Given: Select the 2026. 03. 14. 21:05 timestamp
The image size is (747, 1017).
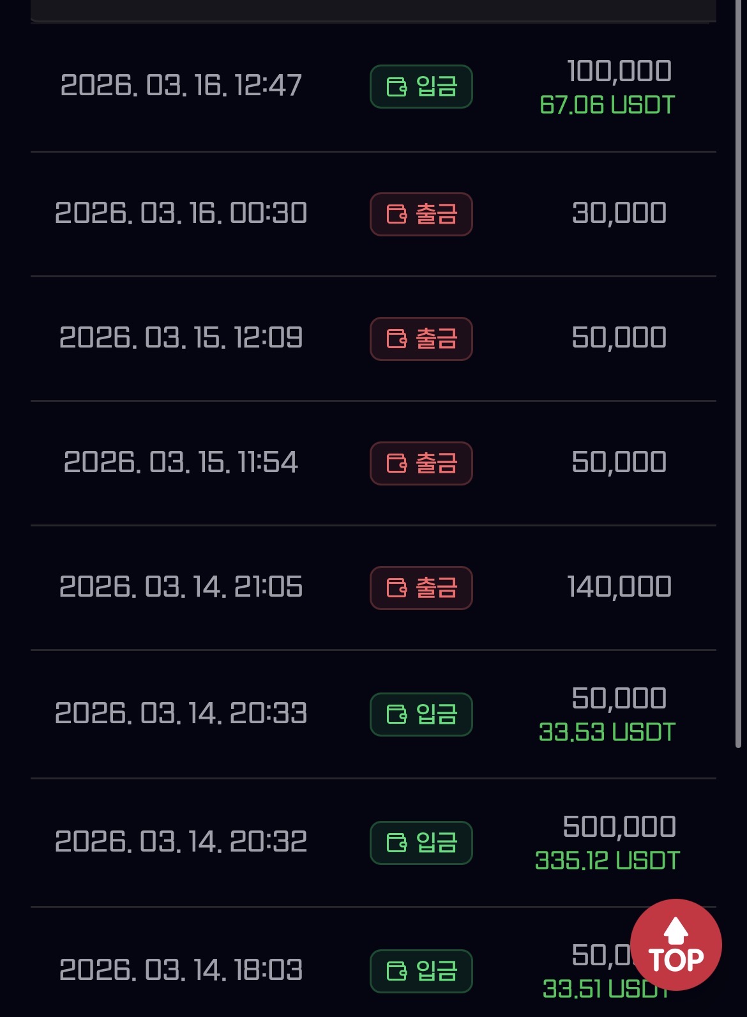Looking at the screenshot, I should pos(181,586).
